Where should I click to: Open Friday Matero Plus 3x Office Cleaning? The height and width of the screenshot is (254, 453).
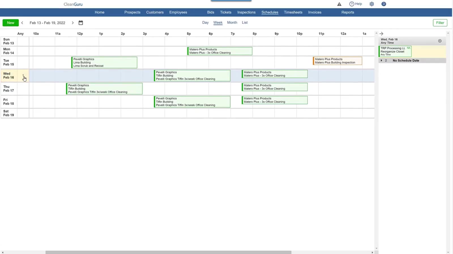pyautogui.click(x=275, y=100)
